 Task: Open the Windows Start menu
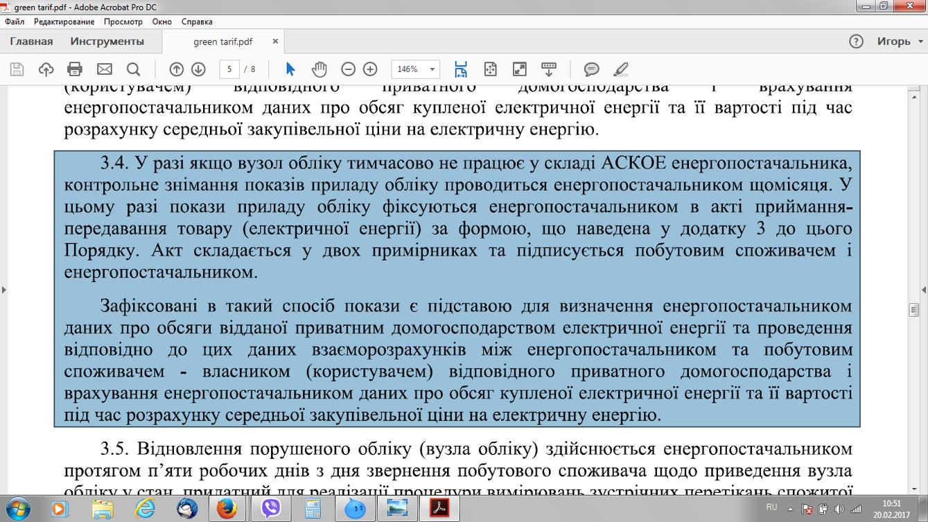(x=17, y=508)
